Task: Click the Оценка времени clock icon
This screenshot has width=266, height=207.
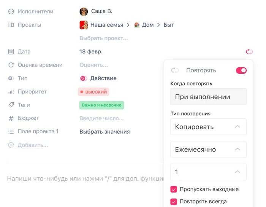Action: coord(11,65)
